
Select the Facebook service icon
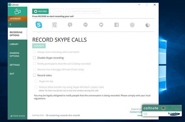pyautogui.click(x=116, y=25)
